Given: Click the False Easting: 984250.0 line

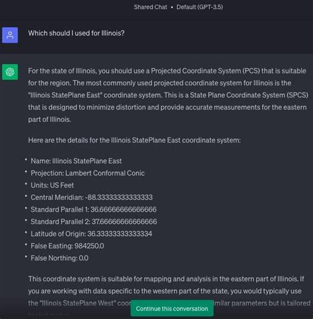Looking at the screenshot, I should [67, 246].
